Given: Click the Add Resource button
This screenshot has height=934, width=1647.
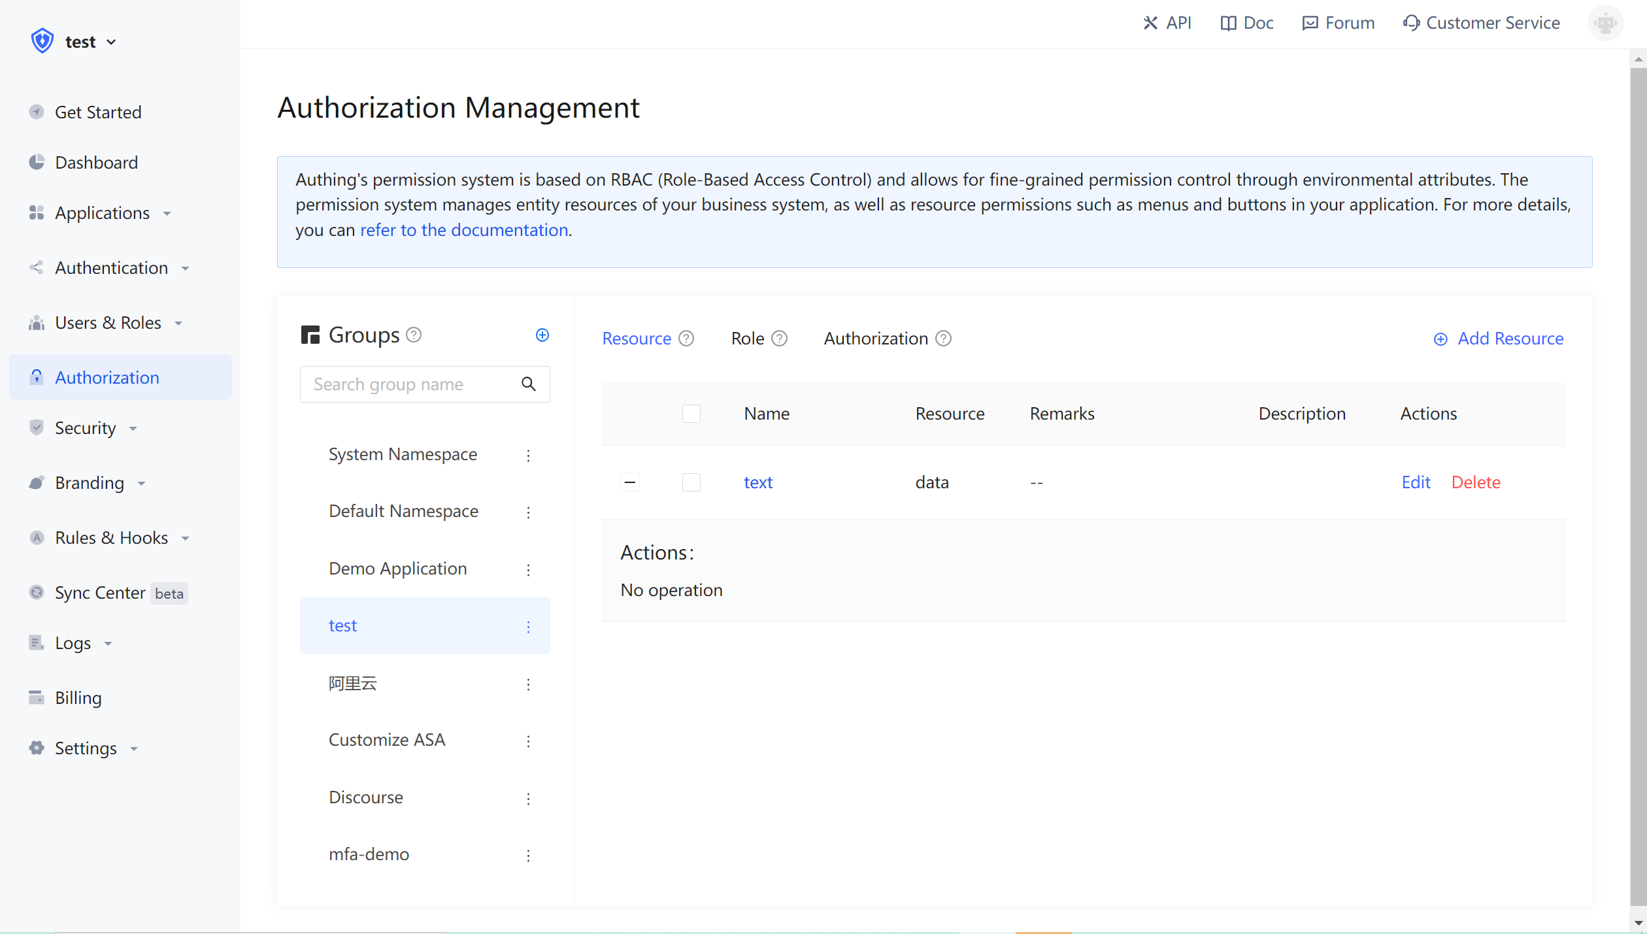Looking at the screenshot, I should point(1499,339).
